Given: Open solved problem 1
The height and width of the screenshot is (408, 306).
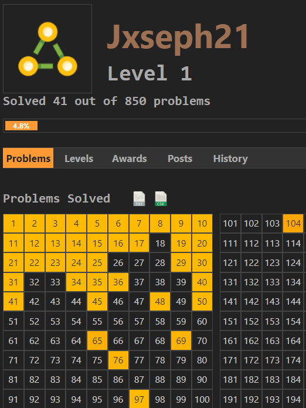Looking at the screenshot, I should coord(13,224).
